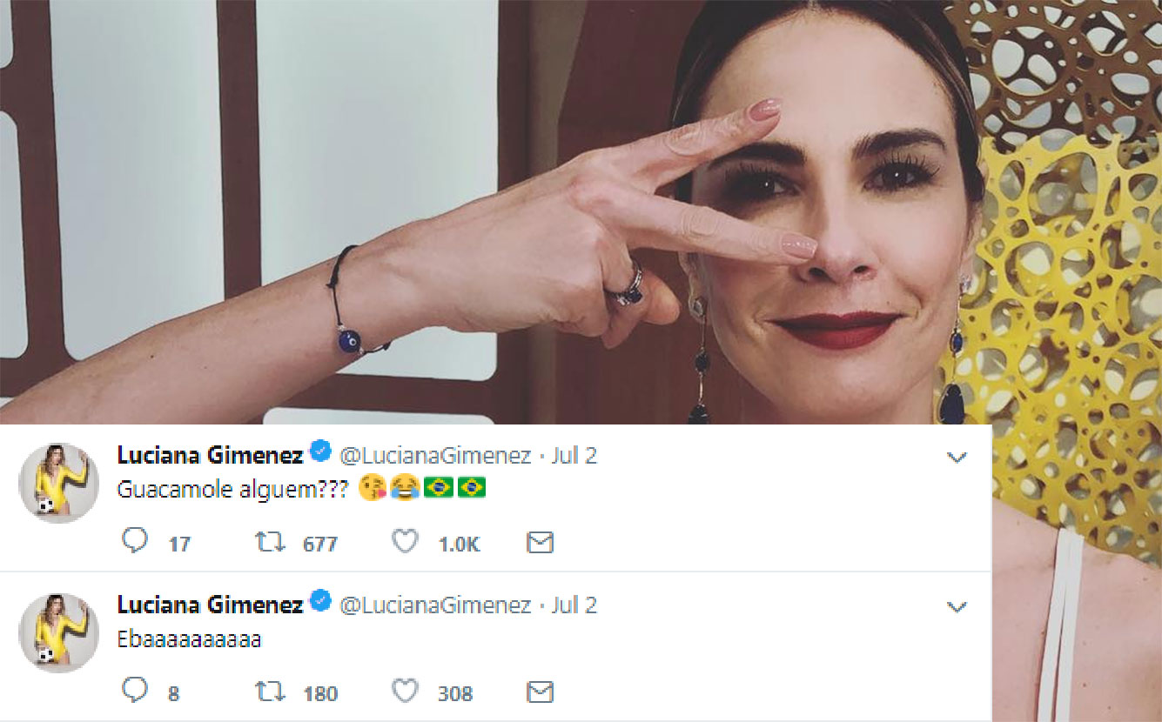The height and width of the screenshot is (722, 1162).
Task: Click @LucianaGimenez handle in second tweet
Action: pos(434,605)
